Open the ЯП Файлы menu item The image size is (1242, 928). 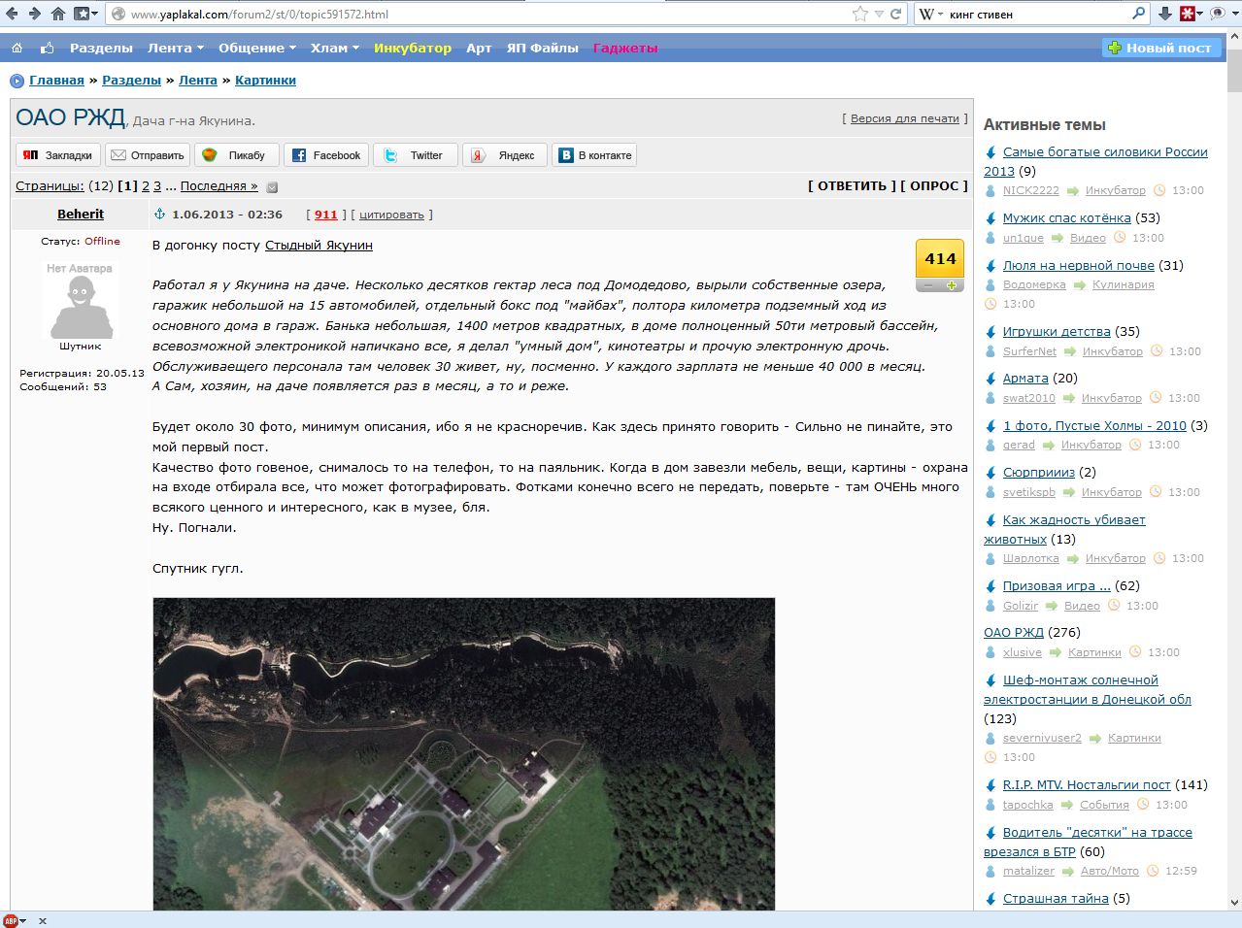(542, 48)
